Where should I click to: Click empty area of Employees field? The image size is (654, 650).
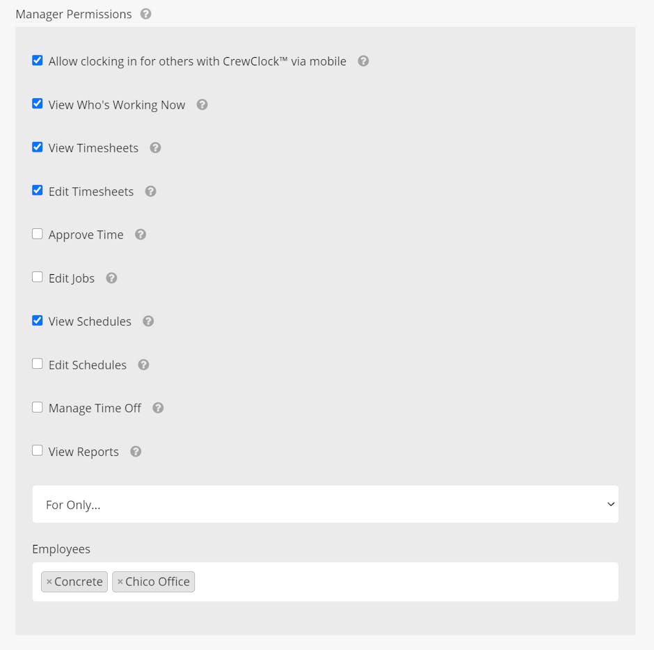point(404,582)
